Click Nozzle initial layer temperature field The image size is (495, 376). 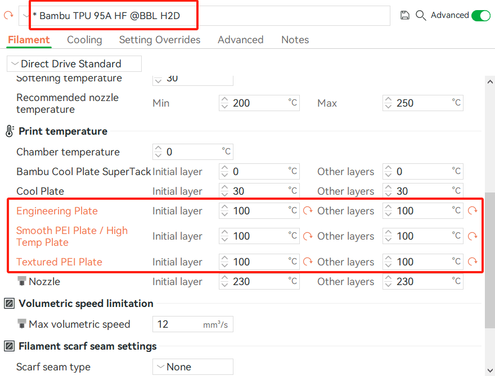[259, 281]
